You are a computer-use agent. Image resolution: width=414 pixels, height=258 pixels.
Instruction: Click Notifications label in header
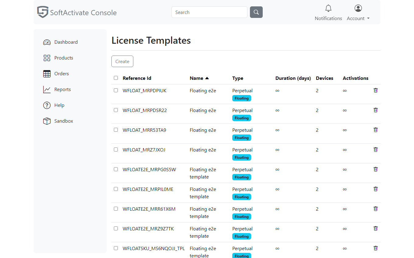(328, 19)
